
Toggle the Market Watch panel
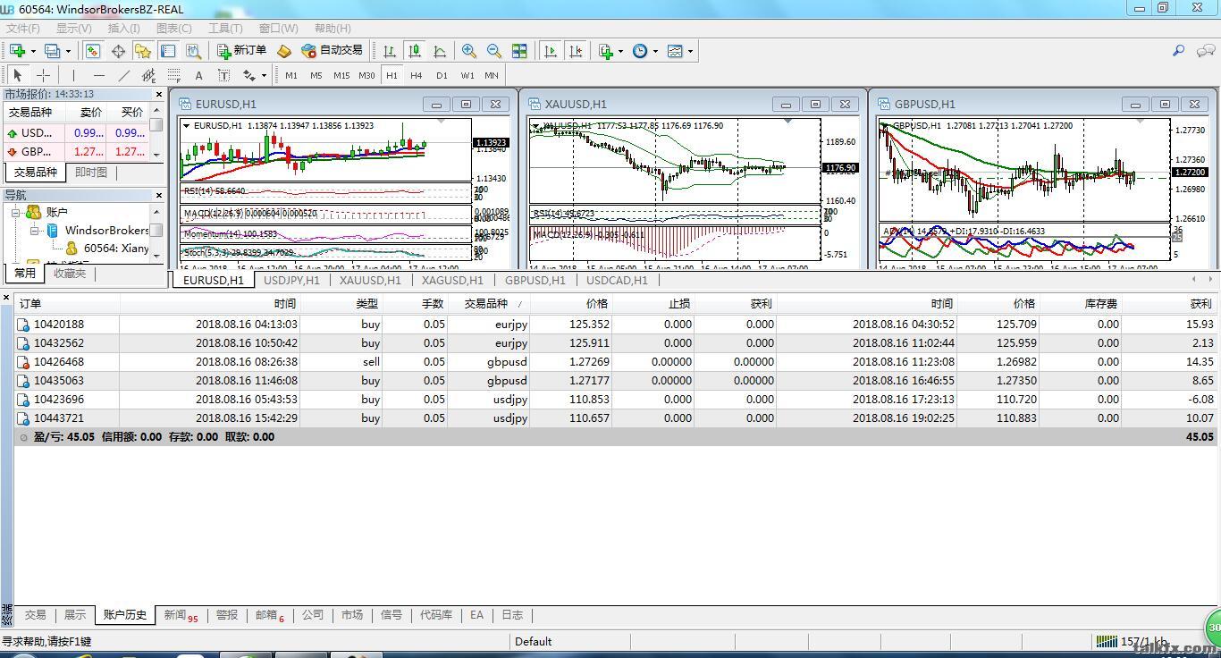pos(93,51)
